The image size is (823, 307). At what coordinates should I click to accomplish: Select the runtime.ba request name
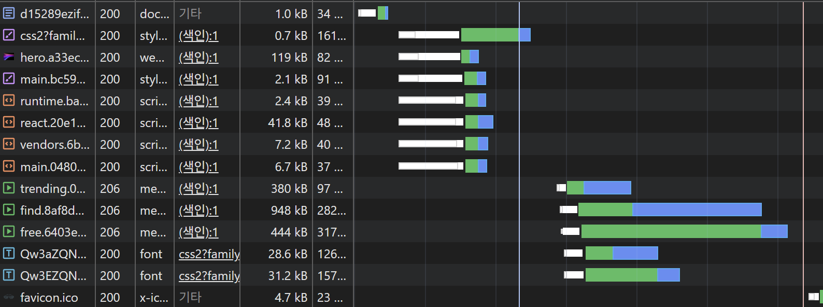coord(54,101)
